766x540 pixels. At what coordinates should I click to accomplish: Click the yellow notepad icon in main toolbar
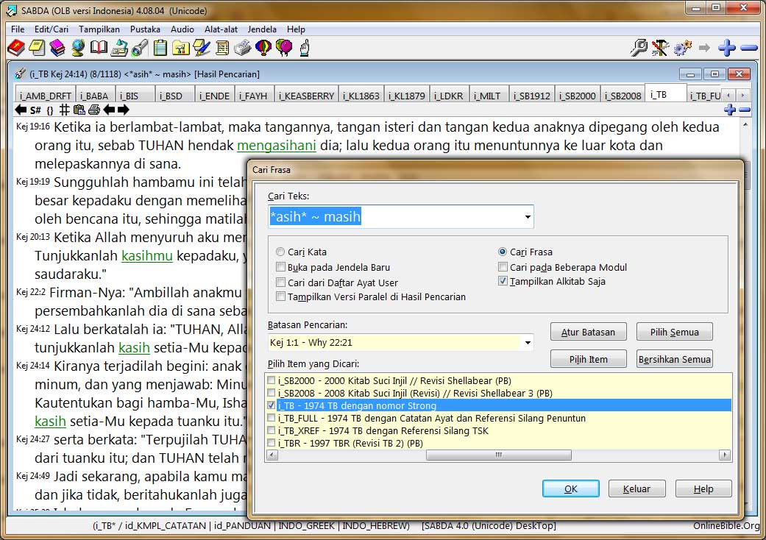(37, 48)
